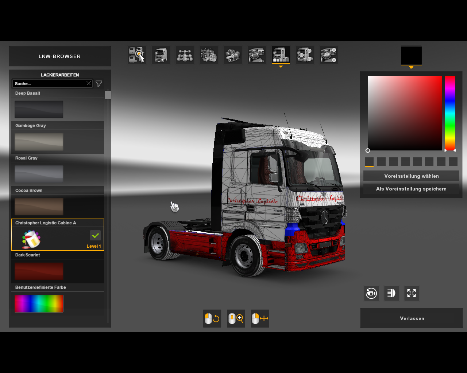Click the Level 1 label
The image size is (467, 373).
94,246
